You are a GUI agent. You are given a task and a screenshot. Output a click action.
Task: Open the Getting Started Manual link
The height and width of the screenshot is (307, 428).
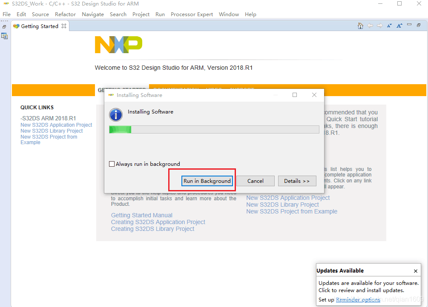pos(142,215)
